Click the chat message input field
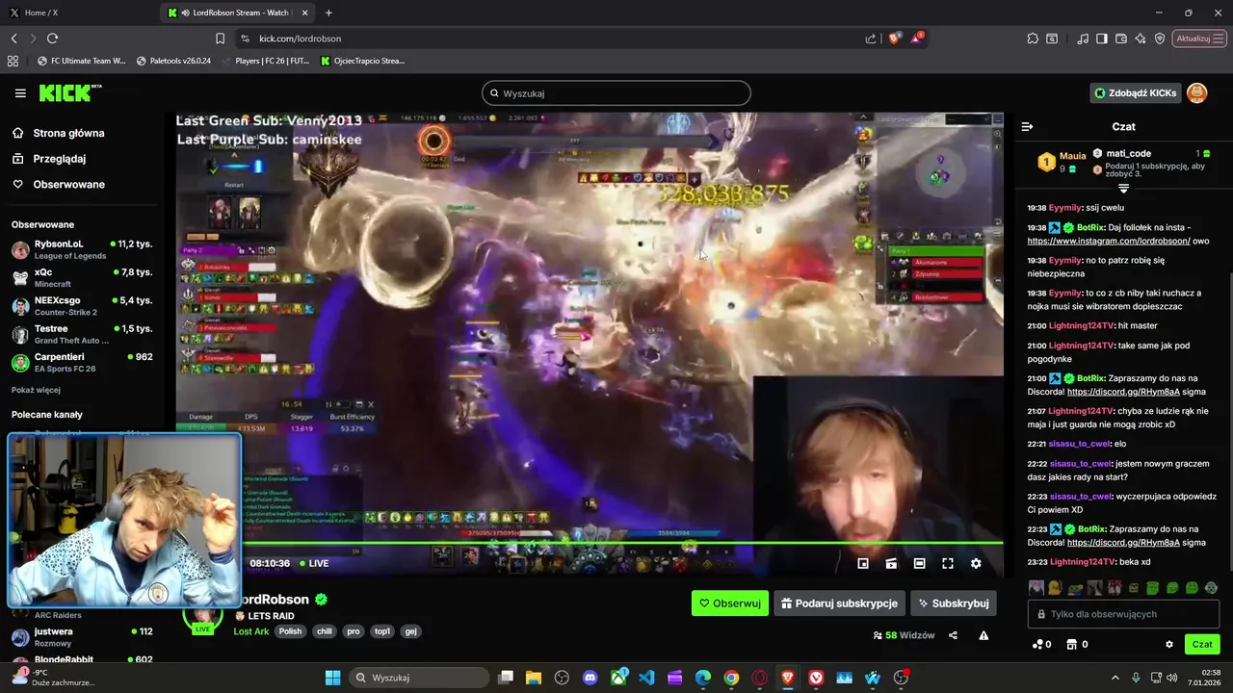This screenshot has width=1233, height=693. [1124, 614]
